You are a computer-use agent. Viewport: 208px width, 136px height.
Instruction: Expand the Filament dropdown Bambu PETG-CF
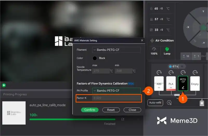[116, 50]
